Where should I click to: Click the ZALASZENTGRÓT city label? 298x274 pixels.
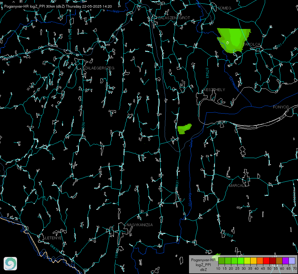(x=174, y=18)
